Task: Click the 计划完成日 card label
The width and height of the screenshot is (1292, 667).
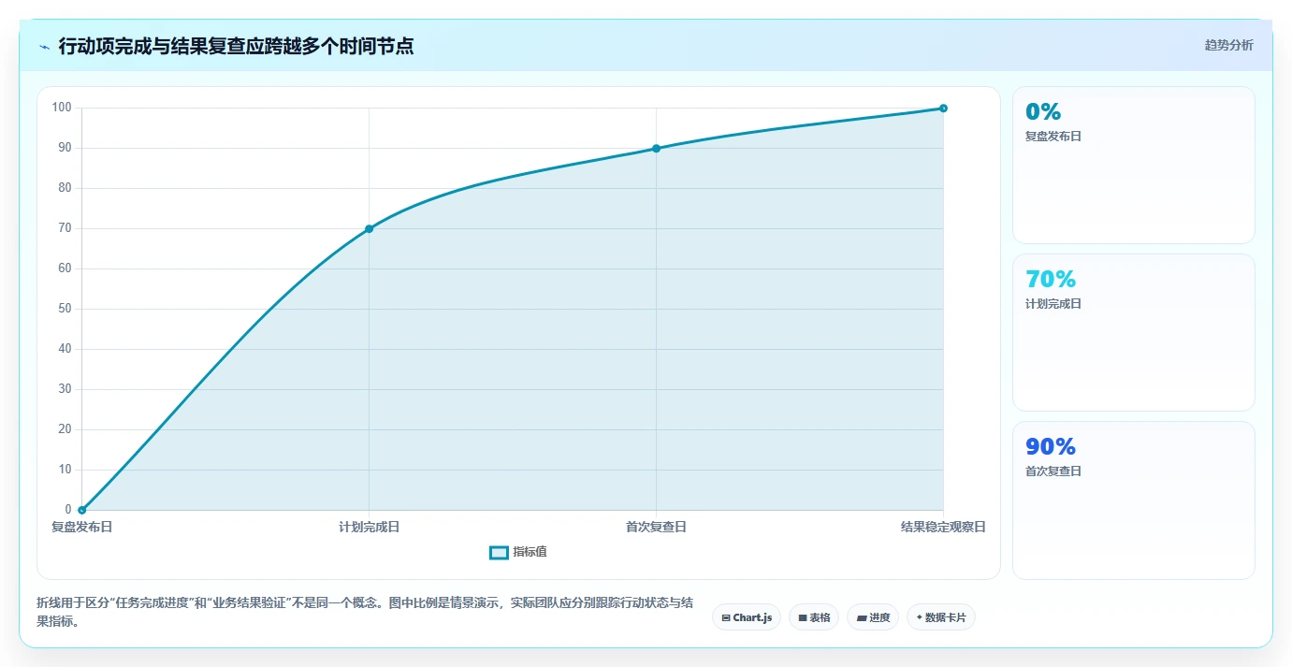Action: (1053, 304)
